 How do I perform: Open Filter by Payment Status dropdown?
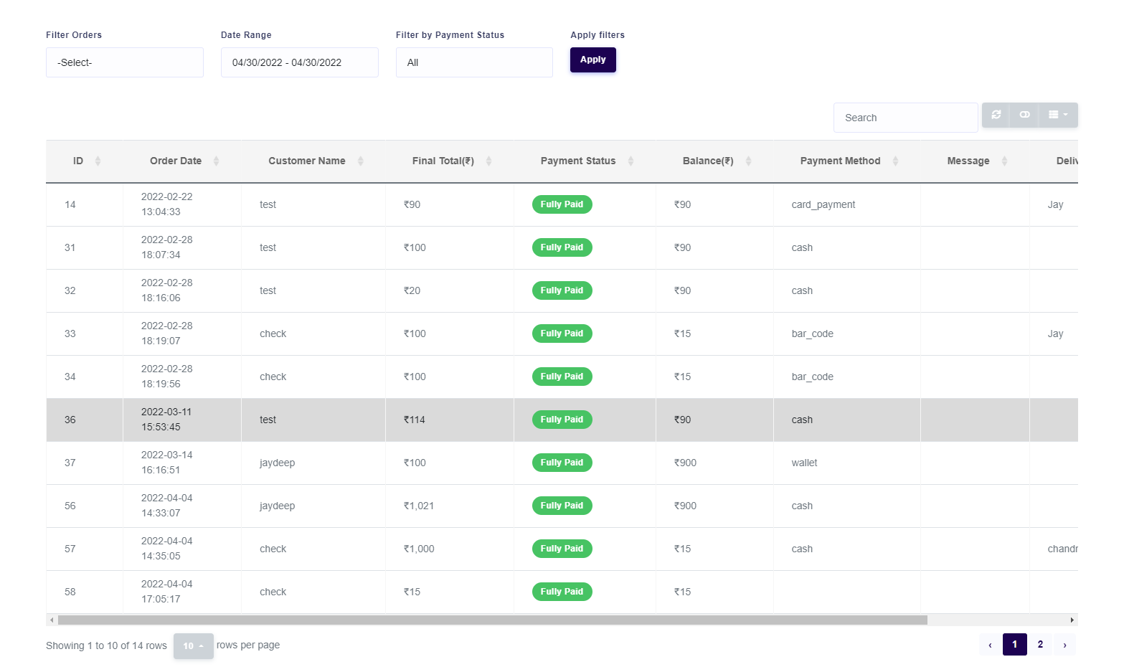click(x=474, y=62)
